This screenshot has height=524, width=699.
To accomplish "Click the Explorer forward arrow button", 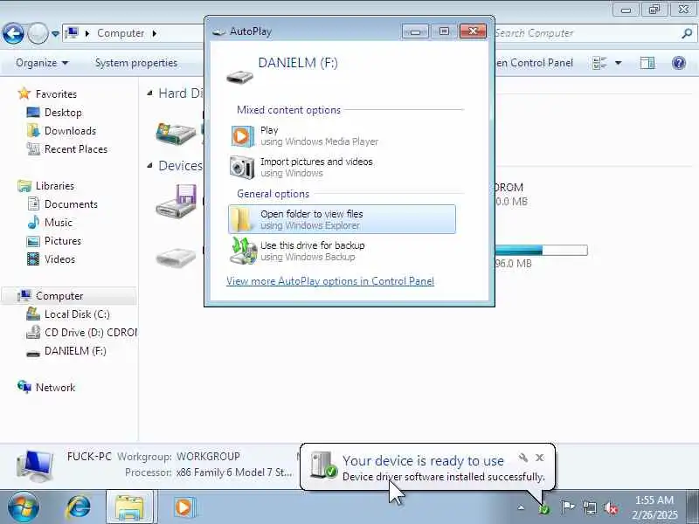I will click(x=38, y=33).
